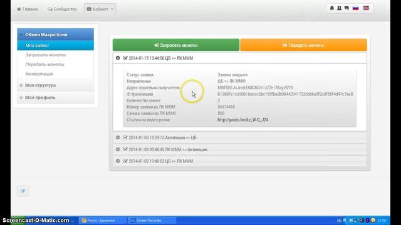Click request number 86474465
This screenshot has height=225, width=401.
[x=226, y=107]
